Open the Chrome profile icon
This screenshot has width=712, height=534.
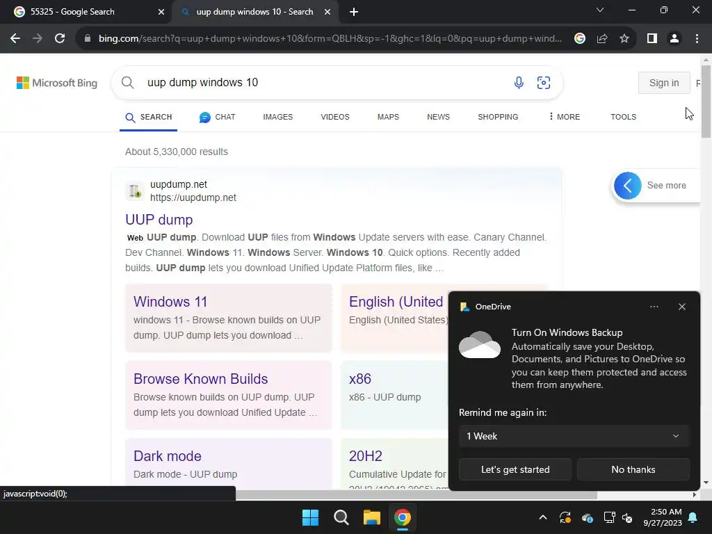pyautogui.click(x=674, y=39)
